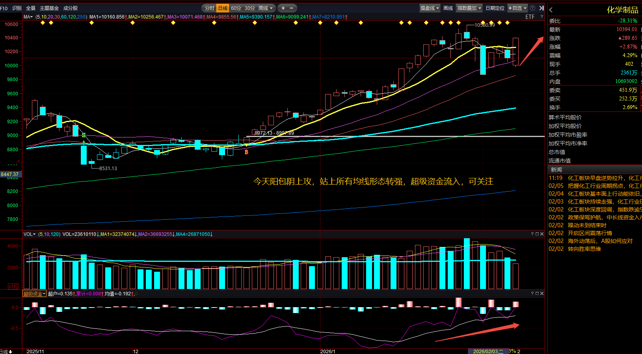The height and width of the screenshot is (354, 642).
Task: Close the VOL indicator panel
Action: click(x=542, y=234)
